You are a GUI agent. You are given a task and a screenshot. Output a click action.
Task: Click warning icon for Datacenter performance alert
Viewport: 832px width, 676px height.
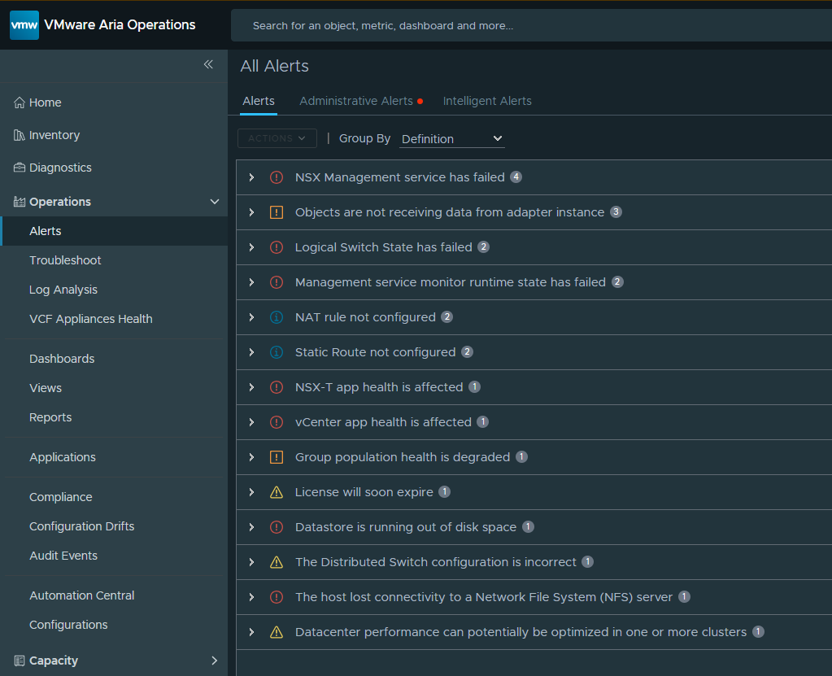click(x=277, y=633)
